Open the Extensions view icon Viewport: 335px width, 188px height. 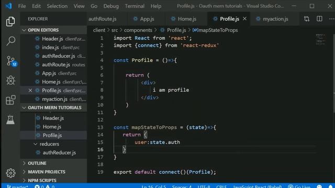10,100
